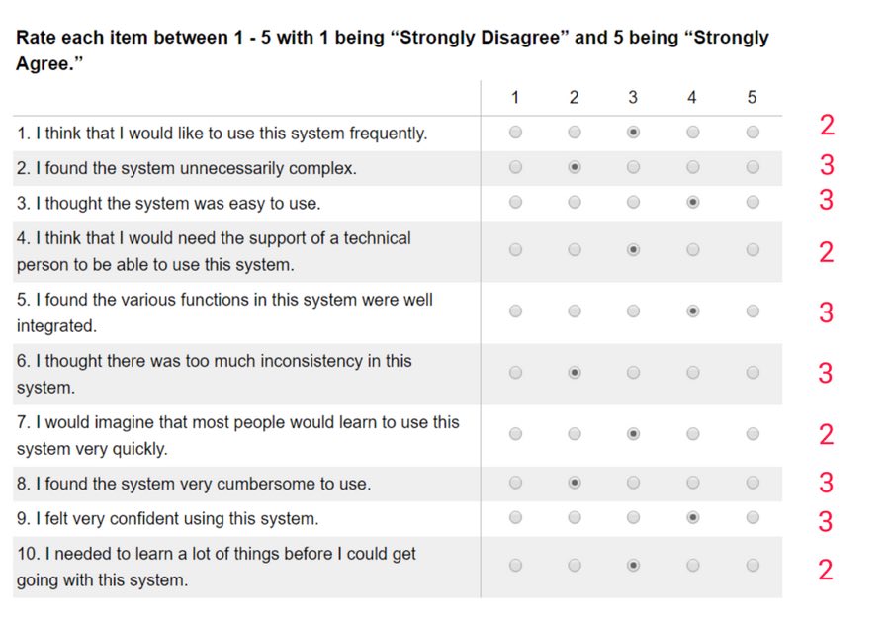Select rating 5 for "functions were well integrated"
The image size is (890, 623).
(x=753, y=311)
